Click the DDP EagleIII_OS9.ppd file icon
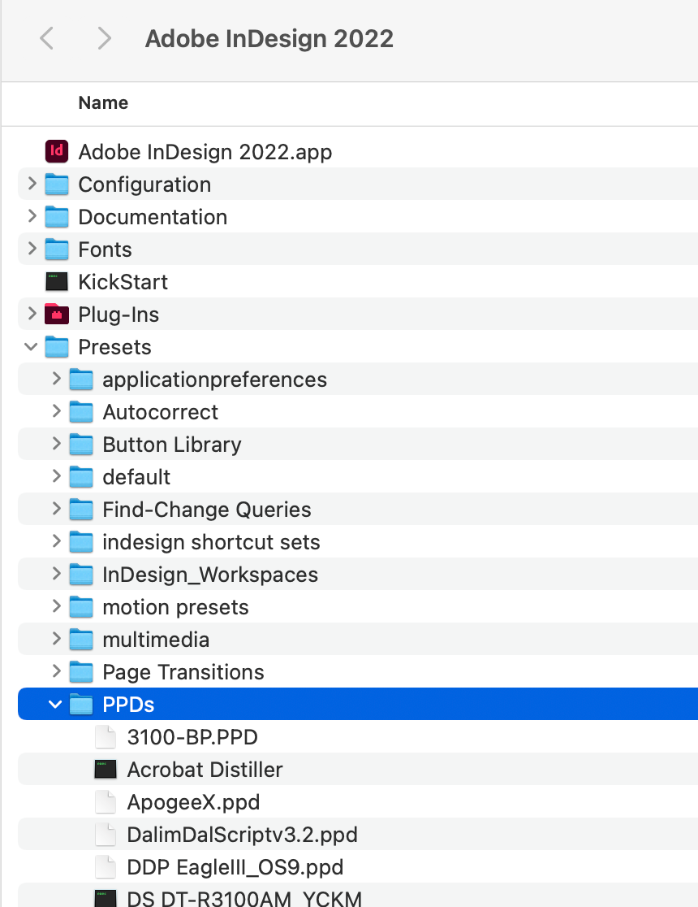 pos(106,866)
